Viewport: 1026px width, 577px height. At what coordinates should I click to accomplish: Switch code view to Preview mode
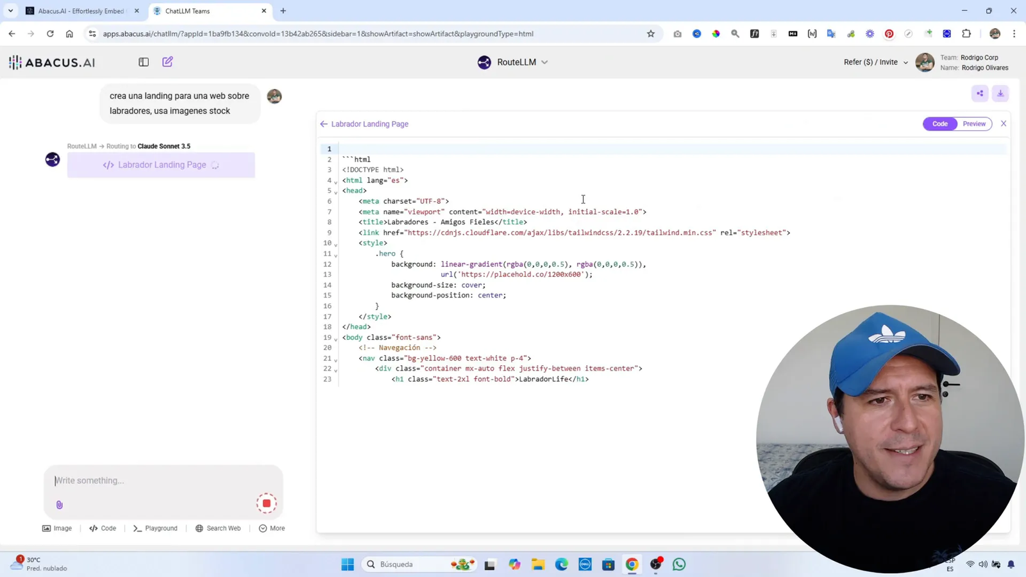point(973,123)
